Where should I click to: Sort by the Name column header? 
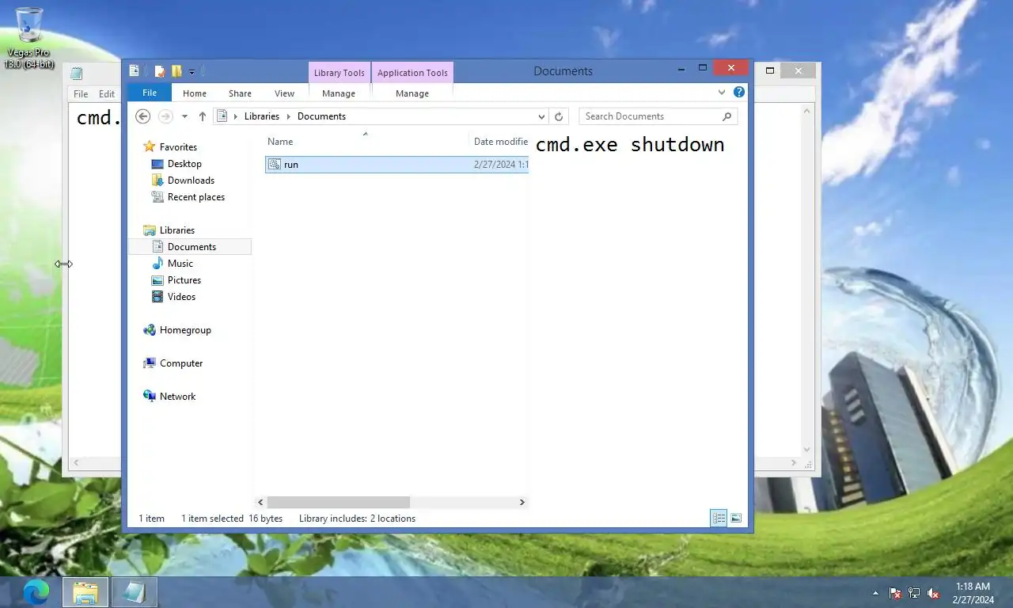tap(366, 142)
